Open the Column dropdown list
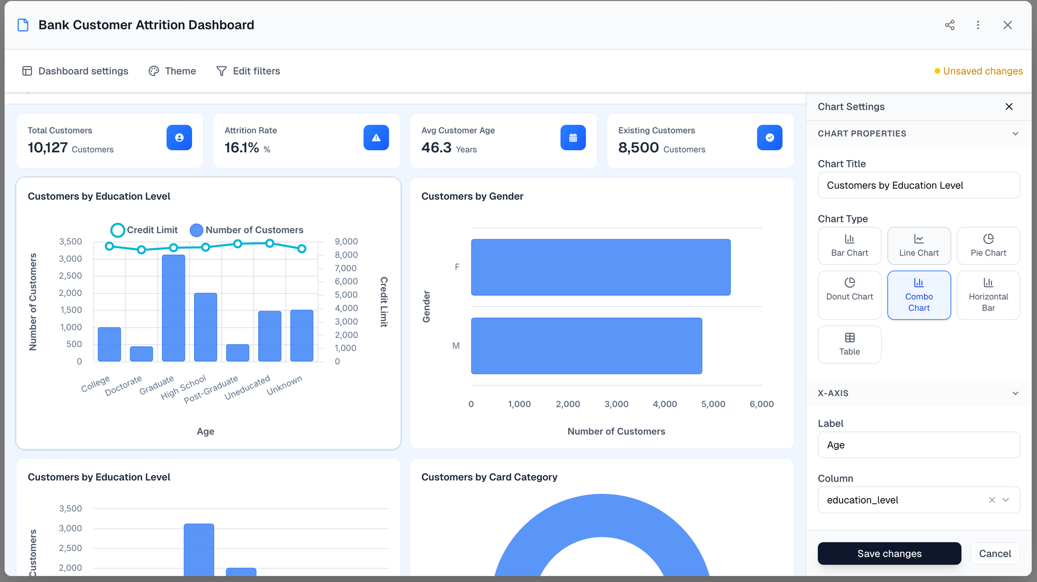1037x582 pixels. pyautogui.click(x=1005, y=500)
